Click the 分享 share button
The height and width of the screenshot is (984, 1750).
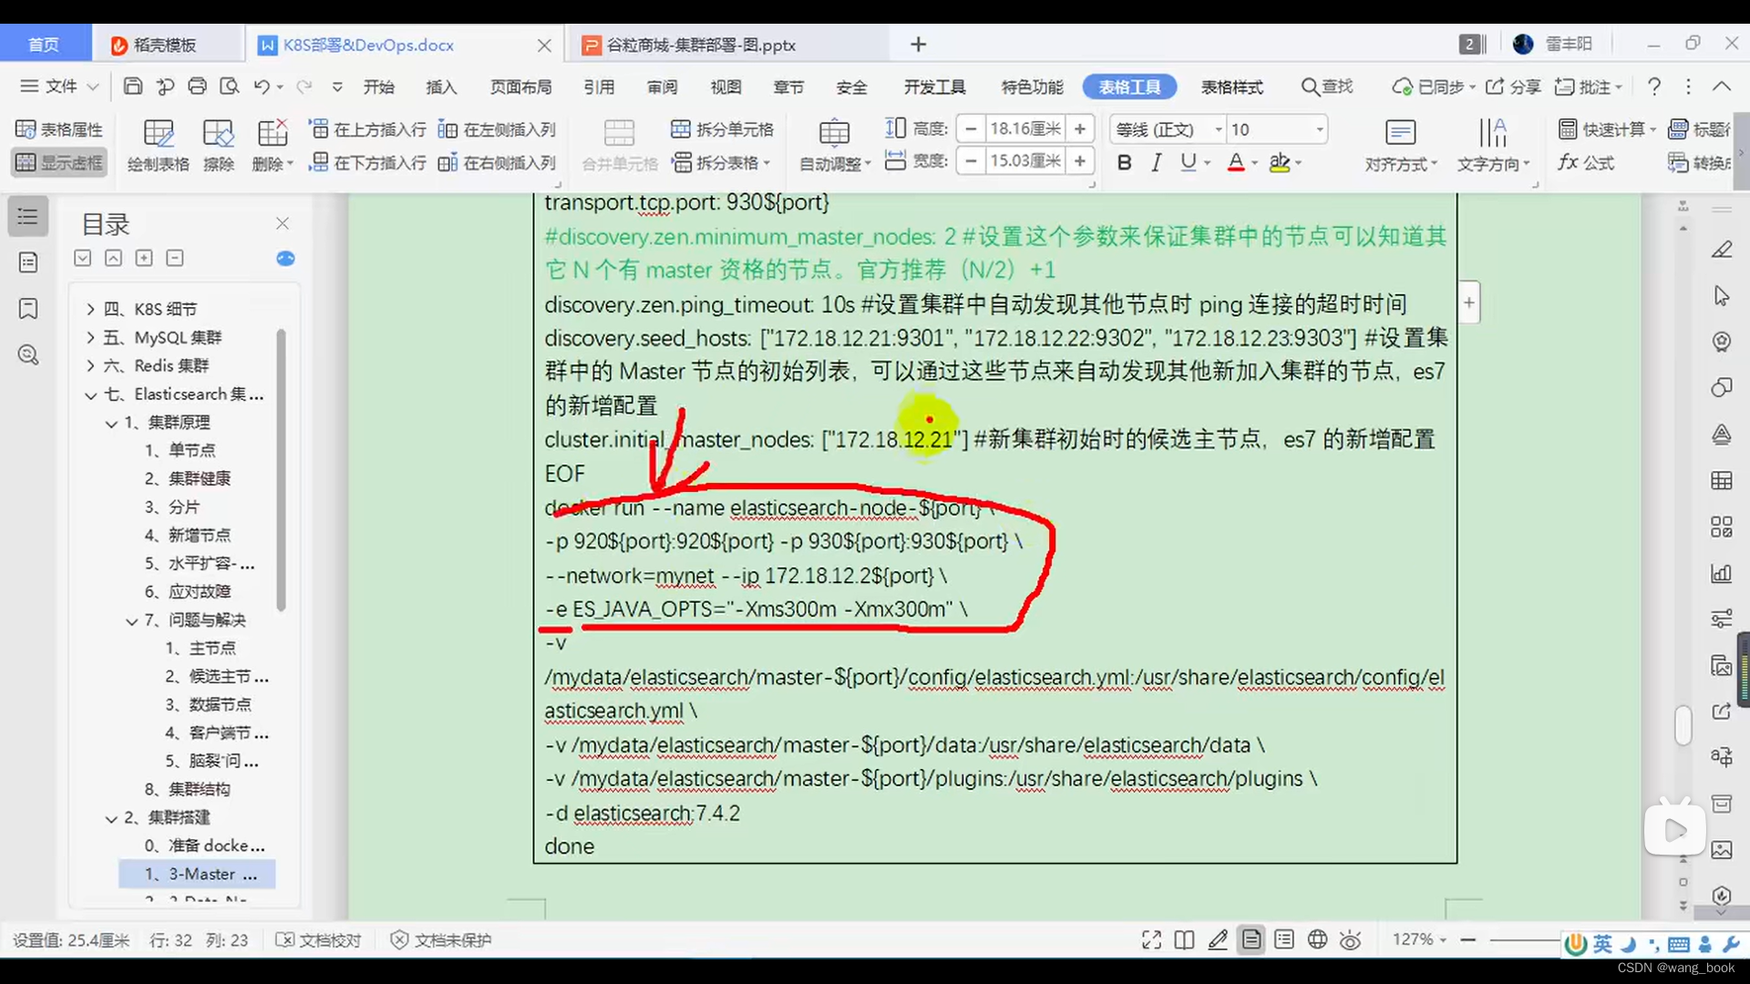click(1514, 87)
